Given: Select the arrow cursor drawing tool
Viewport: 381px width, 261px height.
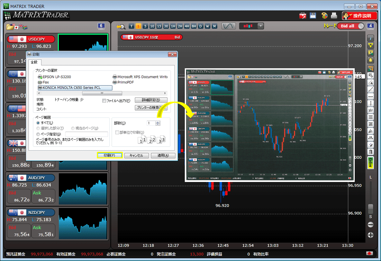Looking at the screenshot, I should click(370, 76).
